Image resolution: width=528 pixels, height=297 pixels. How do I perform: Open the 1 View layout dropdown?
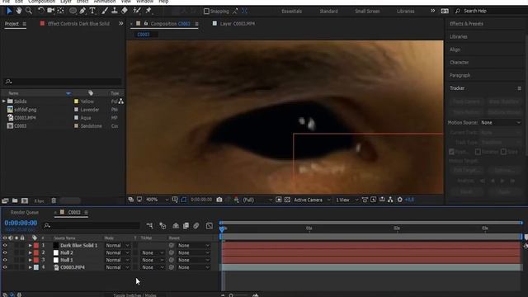(x=346, y=200)
